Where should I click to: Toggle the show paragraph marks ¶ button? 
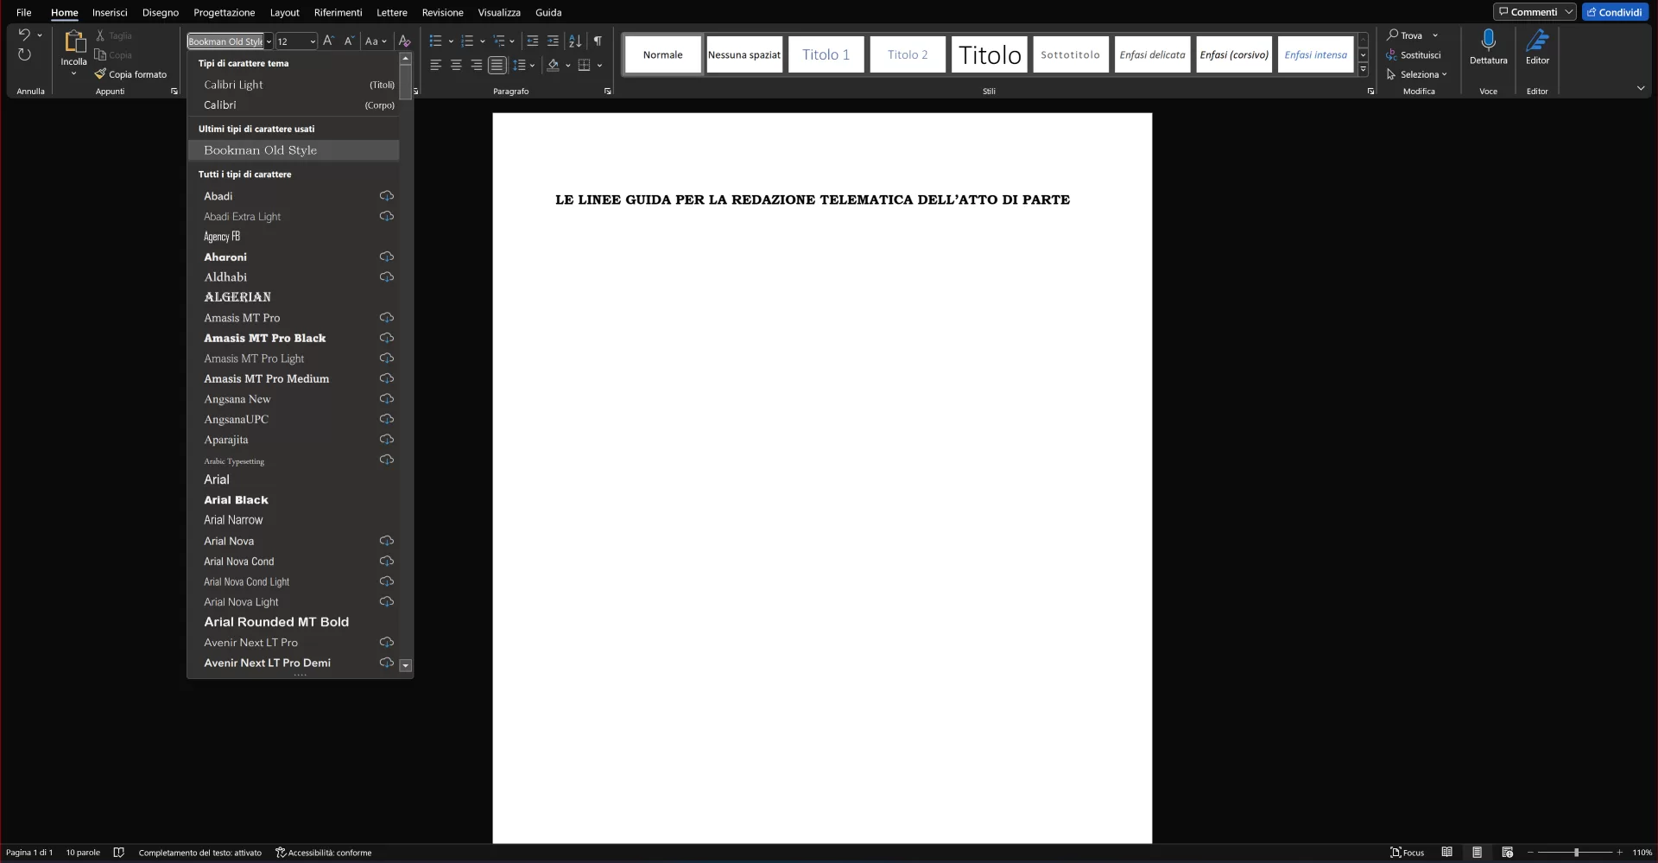coord(598,41)
